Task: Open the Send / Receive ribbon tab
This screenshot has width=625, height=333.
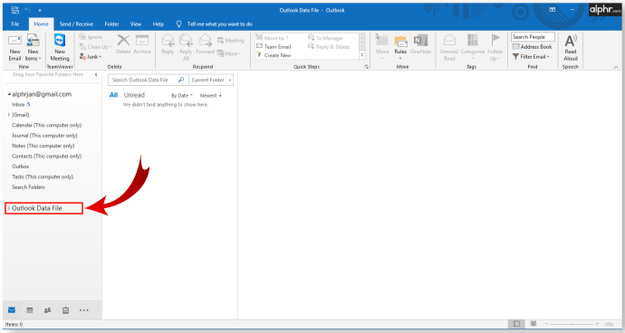Action: point(76,24)
